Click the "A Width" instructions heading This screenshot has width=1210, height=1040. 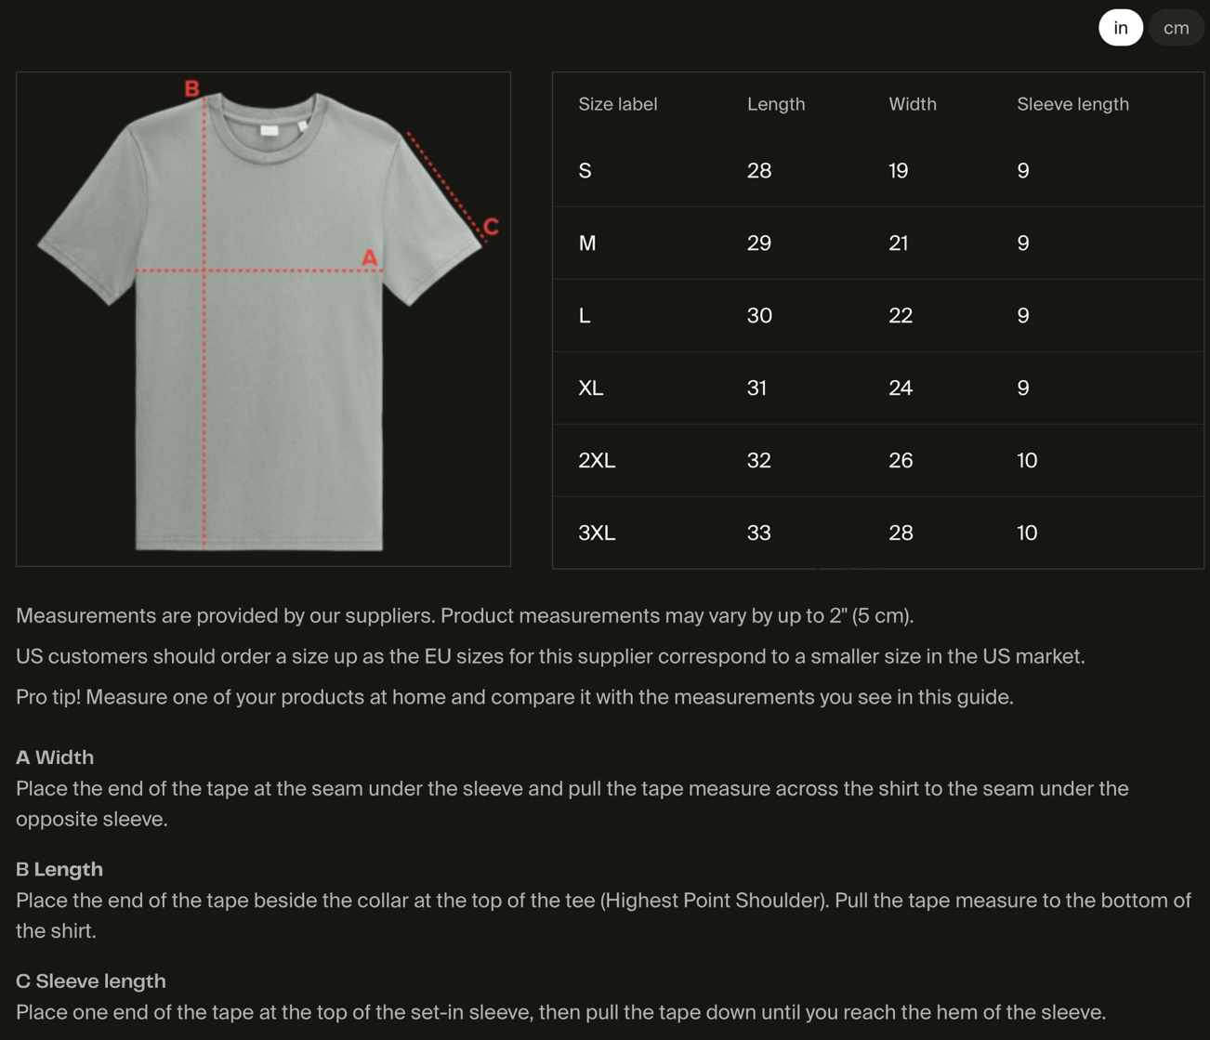coord(55,757)
